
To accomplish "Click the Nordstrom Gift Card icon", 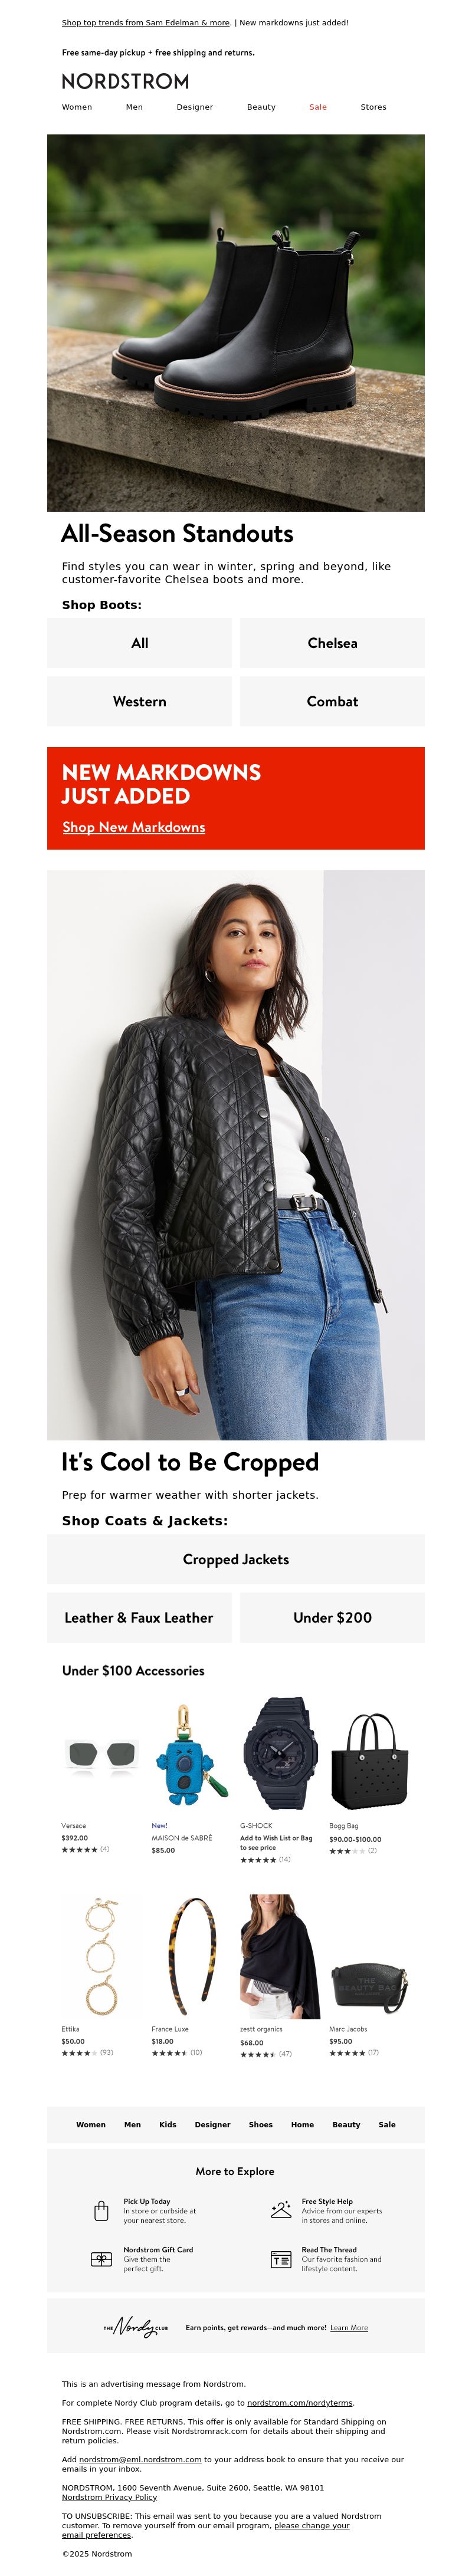I will pos(101,2259).
